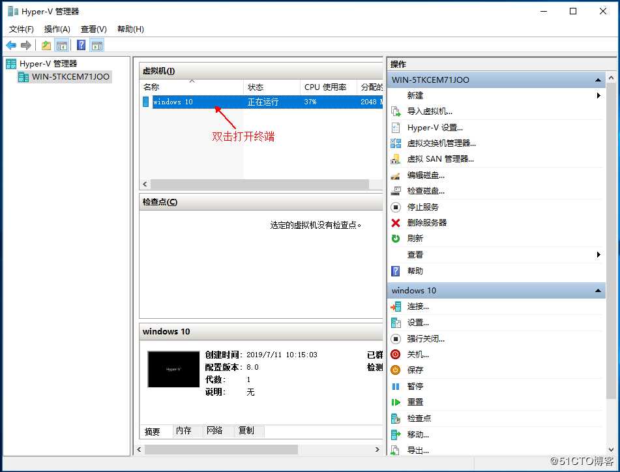Click the 检查点(C) panel header
The width and height of the screenshot is (620, 472).
(261, 202)
